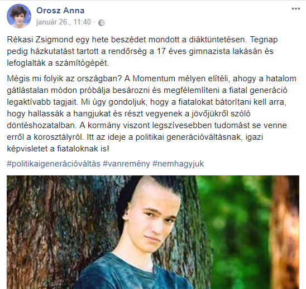
Task: Follow the #vanremény hashtag
Action: 126,164
